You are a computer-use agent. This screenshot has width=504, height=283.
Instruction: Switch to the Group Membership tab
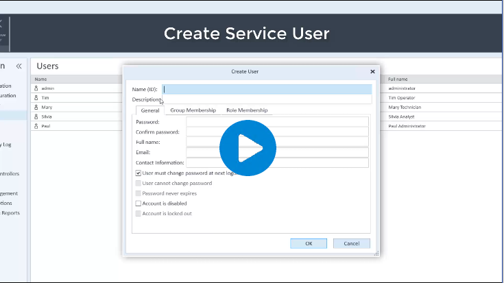(193, 110)
